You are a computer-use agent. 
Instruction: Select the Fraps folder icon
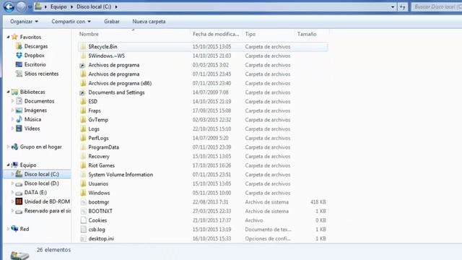83,110
